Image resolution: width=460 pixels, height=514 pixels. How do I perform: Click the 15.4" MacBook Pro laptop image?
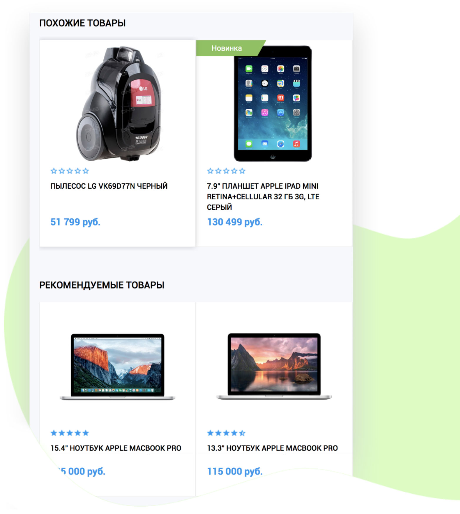(117, 367)
